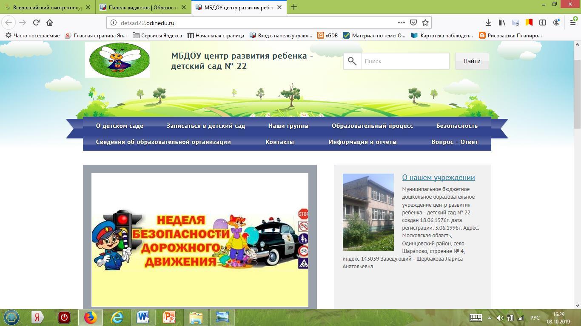Viewport: 581px width, 326px height.
Task: Open the library bookshelf icon in toolbar
Action: tap(502, 23)
